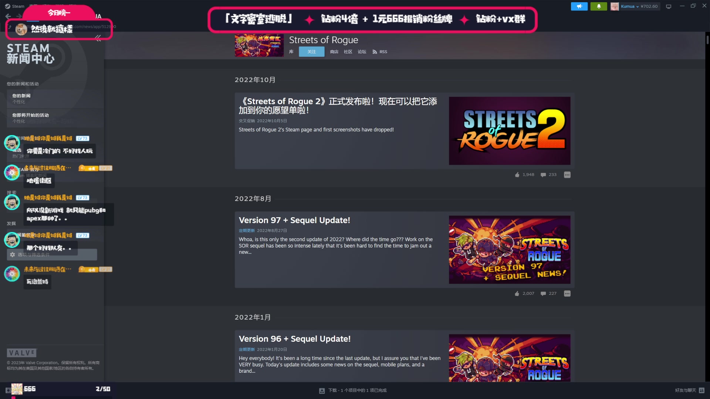
Task: Open 好友与聊天 friends and chat
Action: (685, 391)
